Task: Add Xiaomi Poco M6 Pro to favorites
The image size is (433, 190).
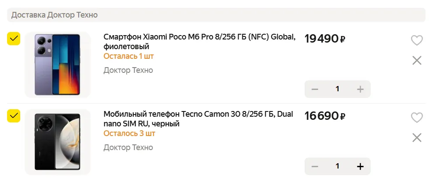Action: [416, 40]
